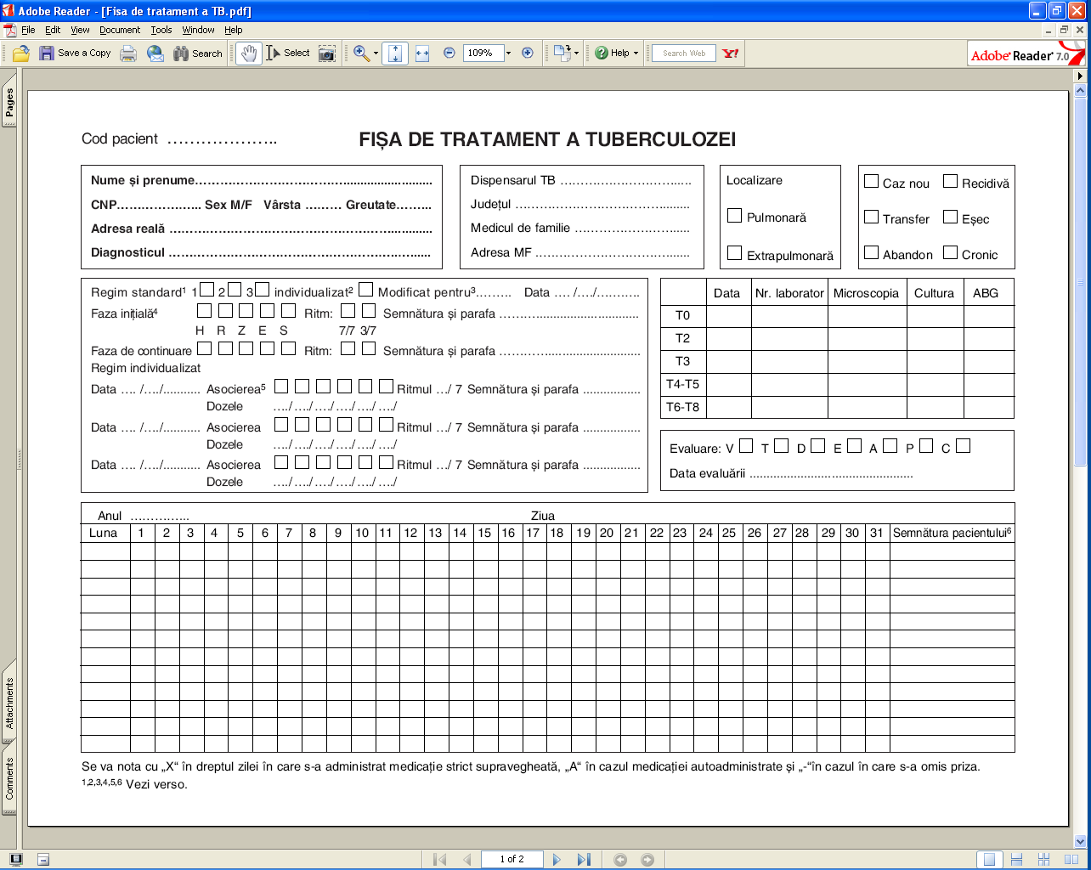This screenshot has width=1091, height=870.
Task: Zoom in with the plus button
Action: tap(528, 53)
